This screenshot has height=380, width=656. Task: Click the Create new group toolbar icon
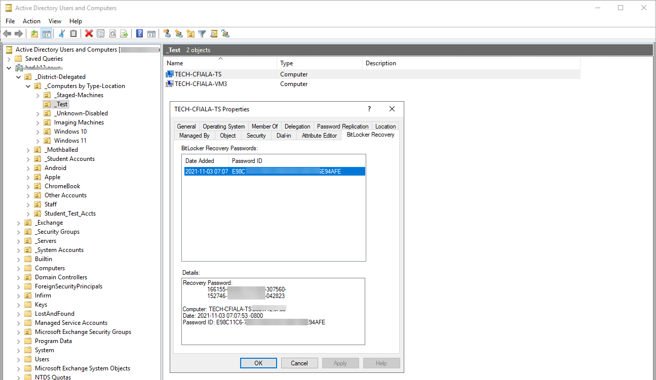coord(178,33)
